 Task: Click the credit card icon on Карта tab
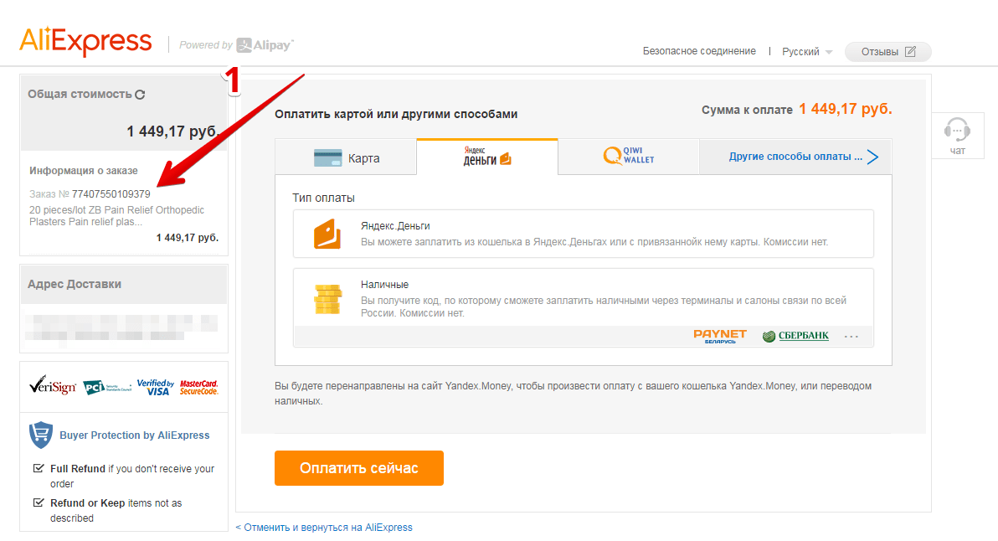[x=328, y=157]
